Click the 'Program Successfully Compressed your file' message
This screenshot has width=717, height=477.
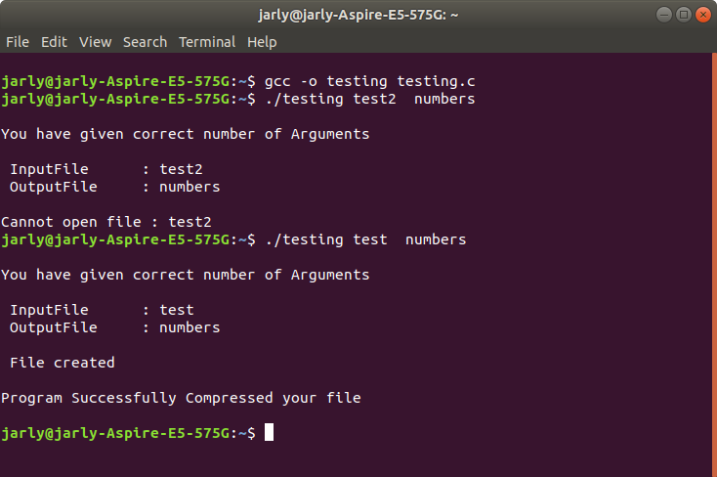(181, 398)
